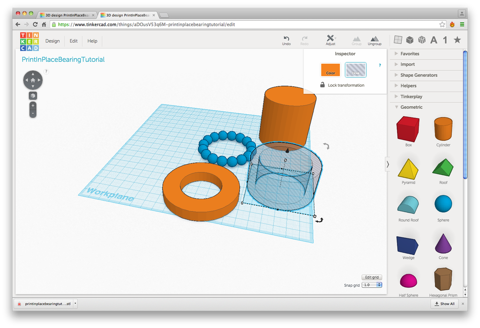Screen dimensions: 480x328
Task: Open the download item dropdown arrow
Action: 75,304
